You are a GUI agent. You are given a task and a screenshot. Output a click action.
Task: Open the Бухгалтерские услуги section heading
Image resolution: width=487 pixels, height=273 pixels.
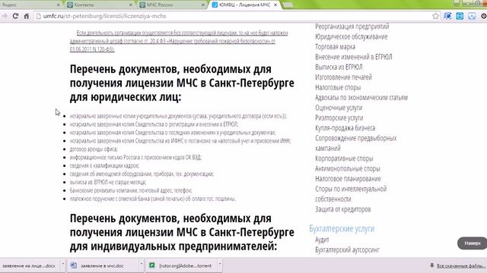point(342,228)
